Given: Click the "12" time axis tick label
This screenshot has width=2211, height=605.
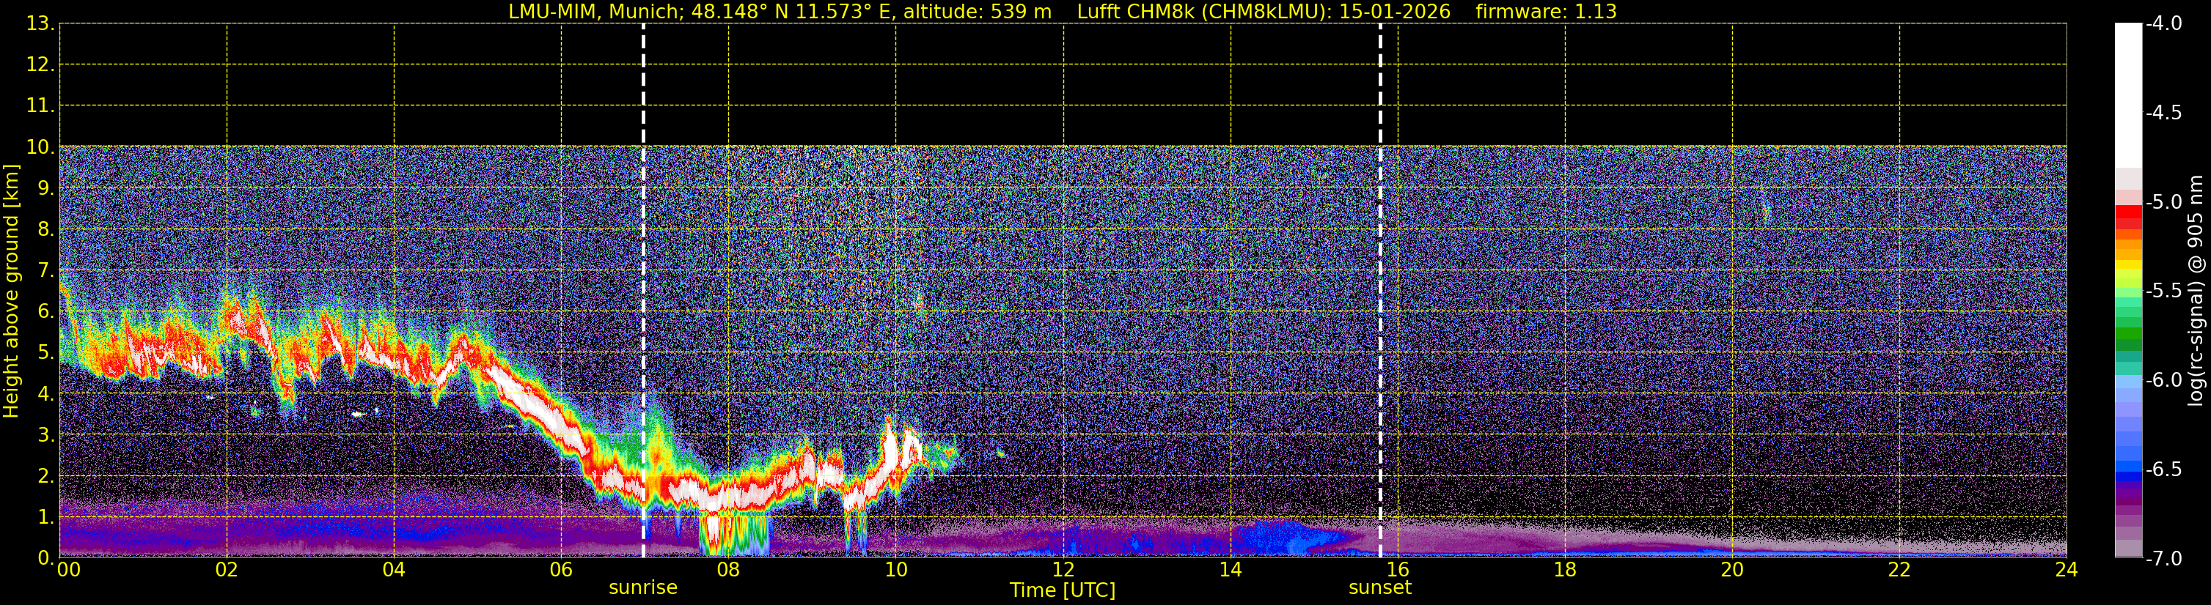Looking at the screenshot, I should tap(1063, 570).
